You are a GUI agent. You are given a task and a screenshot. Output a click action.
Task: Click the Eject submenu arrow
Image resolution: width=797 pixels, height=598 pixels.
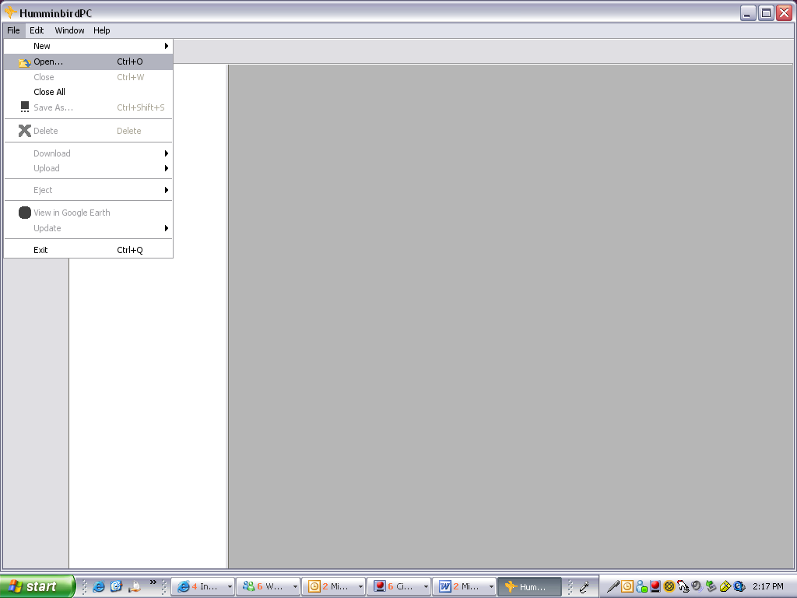[167, 190]
